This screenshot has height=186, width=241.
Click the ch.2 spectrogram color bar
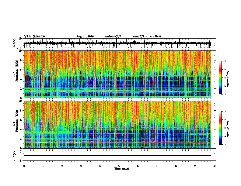(x=220, y=128)
